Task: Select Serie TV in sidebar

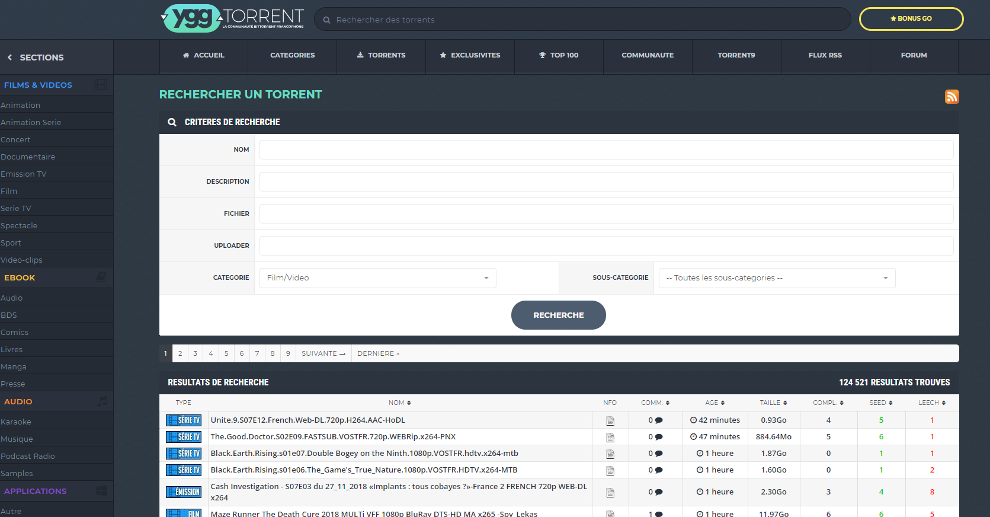Action: point(16,208)
